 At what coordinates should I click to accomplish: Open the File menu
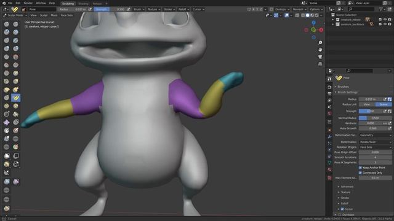point(10,3)
